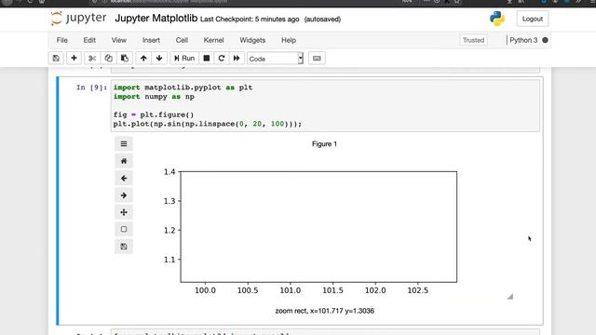The image size is (596, 335).
Task: Click the kernel busy status circle
Action: tap(545, 40)
